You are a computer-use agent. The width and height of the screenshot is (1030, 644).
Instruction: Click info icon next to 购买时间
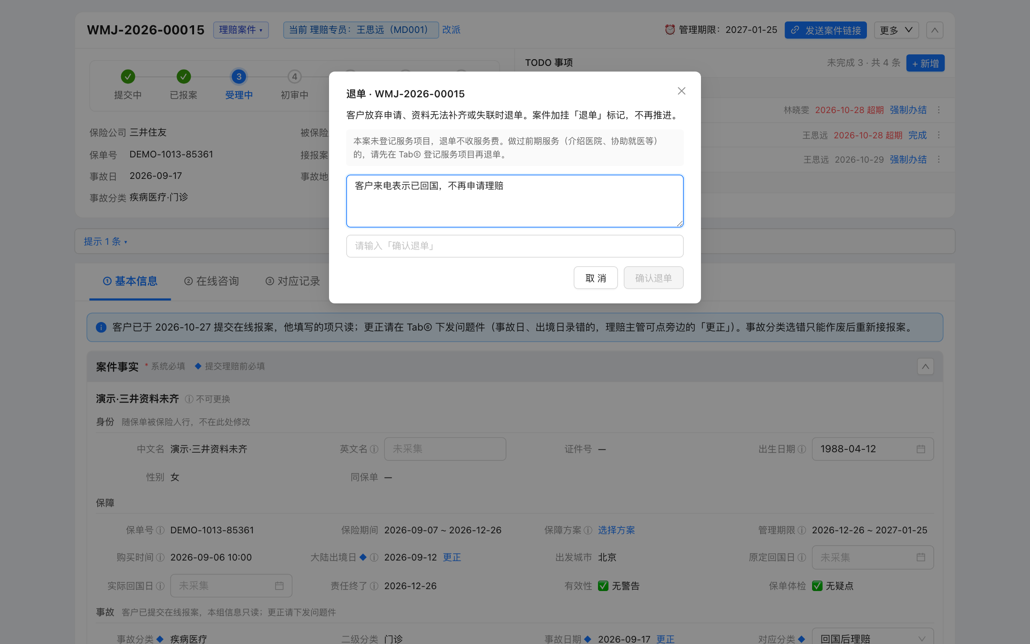160,557
